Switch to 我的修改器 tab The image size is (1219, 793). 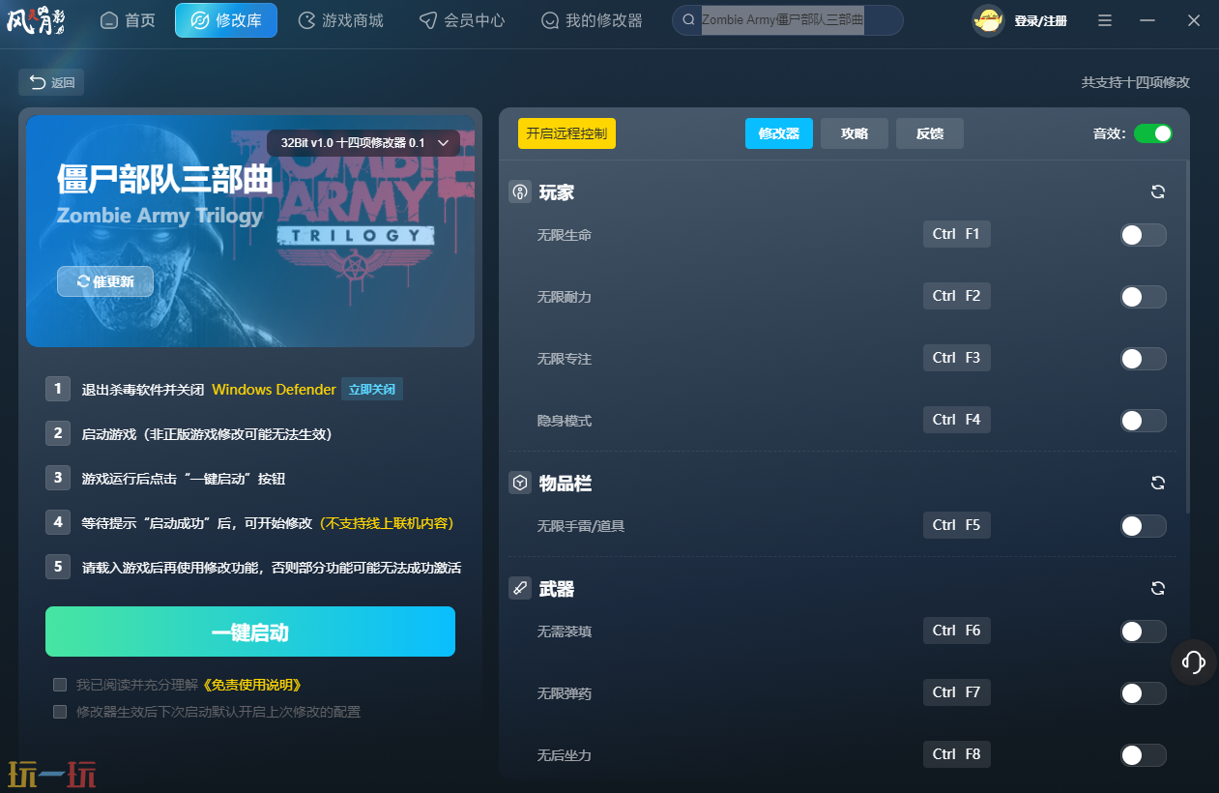[592, 20]
